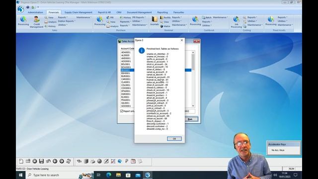
Task: Switch to the CRM tab
Action: pos(119,12)
